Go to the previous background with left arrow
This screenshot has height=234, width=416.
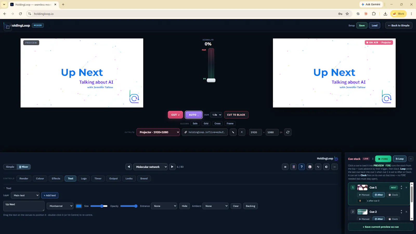[x=129, y=167]
